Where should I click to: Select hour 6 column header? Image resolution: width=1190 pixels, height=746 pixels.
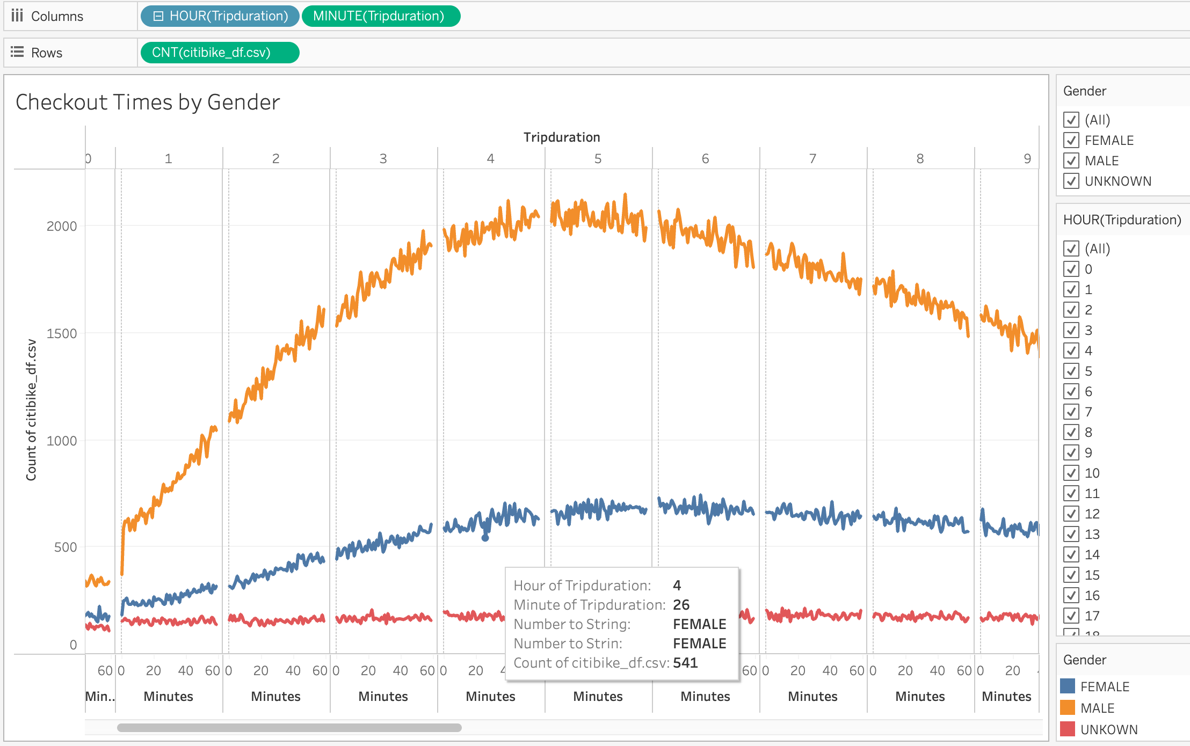(705, 158)
